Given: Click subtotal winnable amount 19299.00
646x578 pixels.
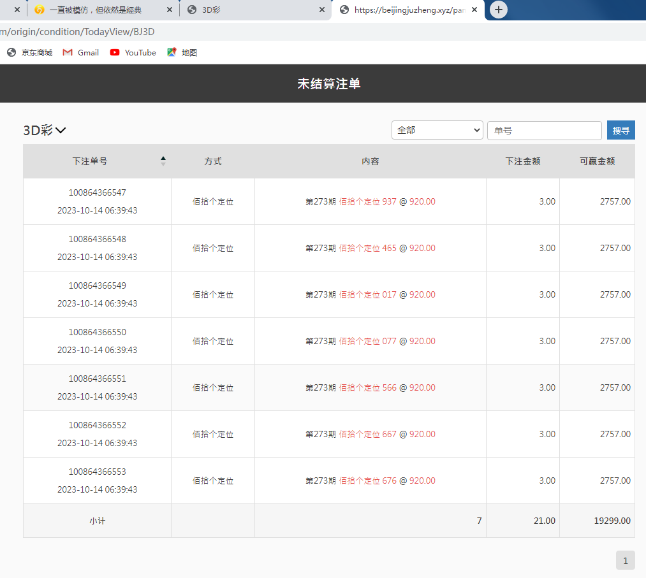Looking at the screenshot, I should tap(612, 521).
